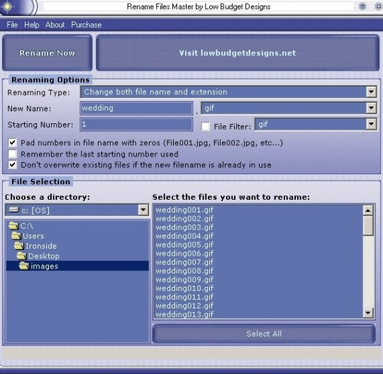Screen dimensions: 383x374
Task: Open the About menu
Action: click(55, 25)
